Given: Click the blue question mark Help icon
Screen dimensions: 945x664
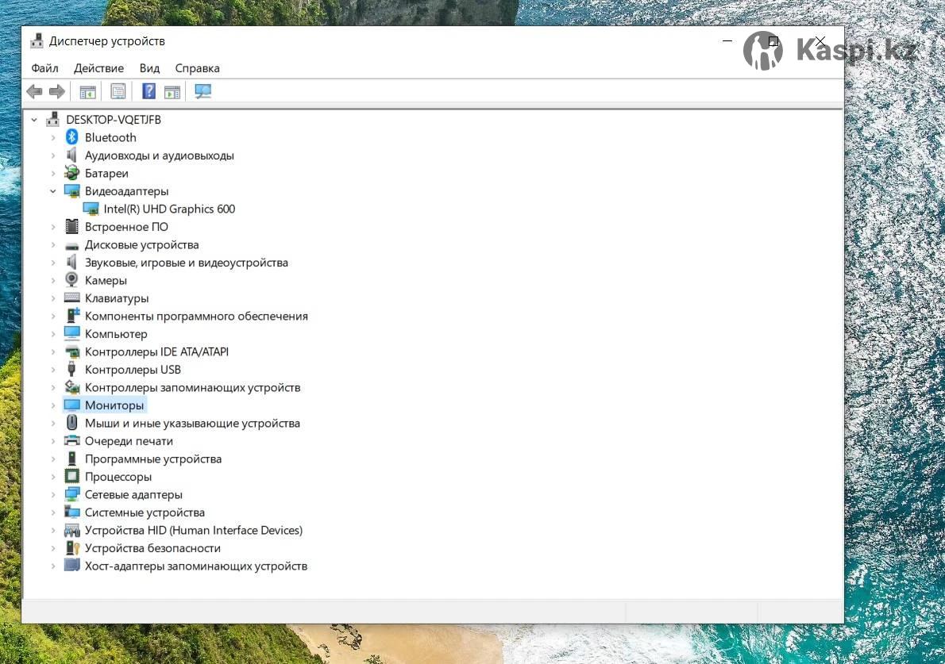Looking at the screenshot, I should point(148,92).
